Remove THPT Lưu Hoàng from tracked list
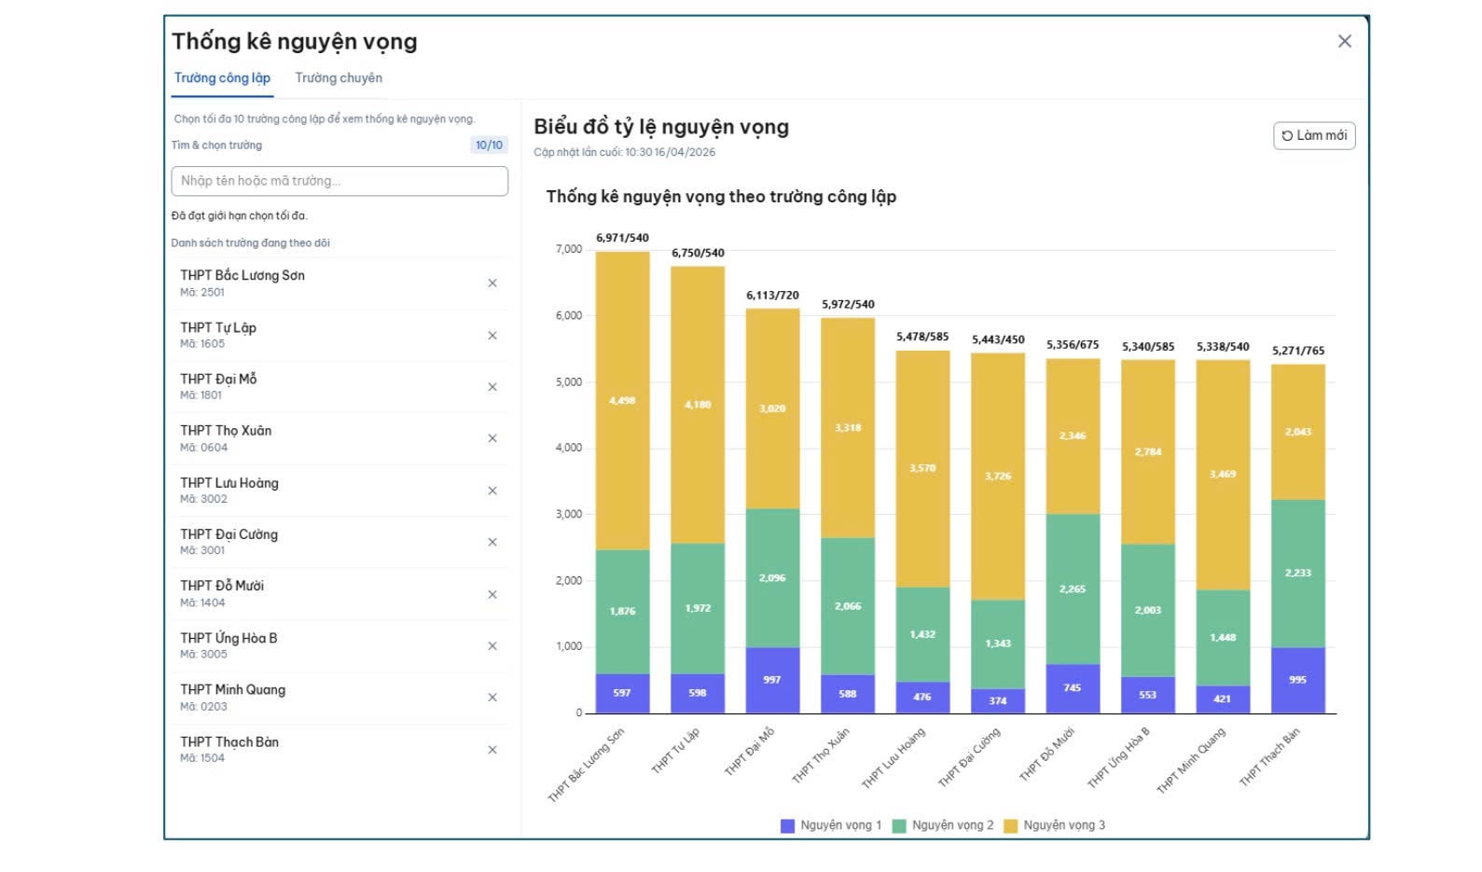Screen dimensions: 1482x872 point(492,491)
